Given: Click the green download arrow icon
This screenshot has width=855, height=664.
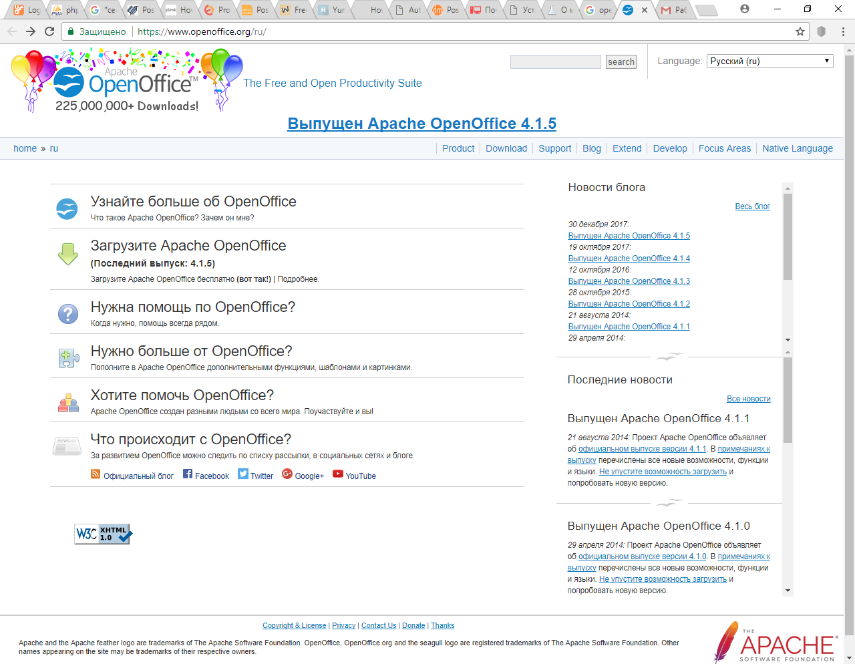Looking at the screenshot, I should (68, 254).
